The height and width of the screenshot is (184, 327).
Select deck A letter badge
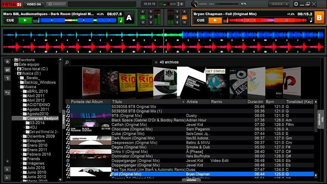129,18
